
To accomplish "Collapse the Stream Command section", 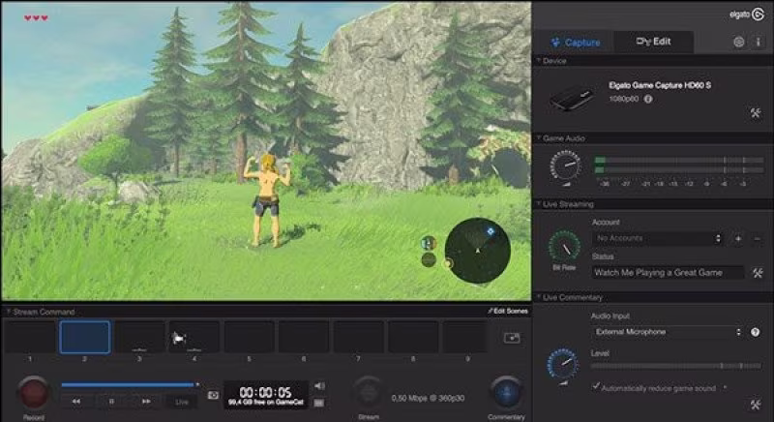I will pos(9,312).
